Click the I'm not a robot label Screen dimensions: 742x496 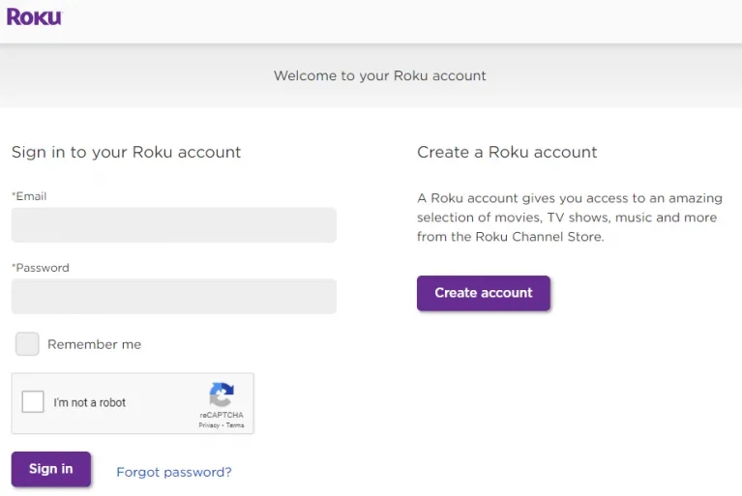(x=89, y=402)
